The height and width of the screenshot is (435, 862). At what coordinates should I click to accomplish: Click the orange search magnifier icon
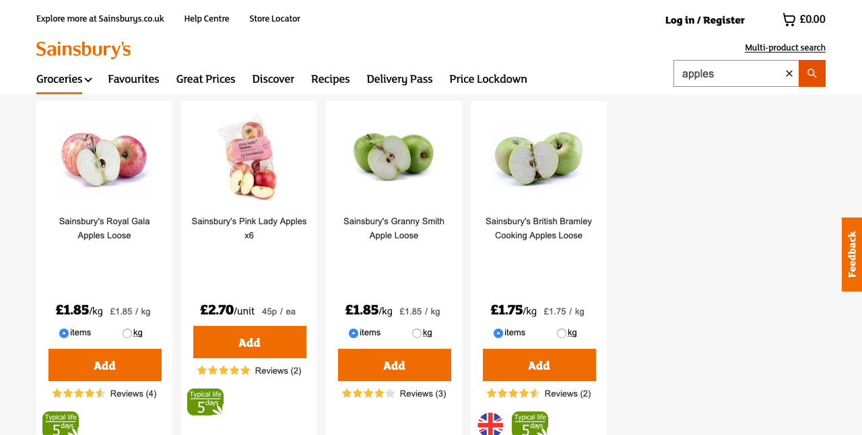tap(812, 73)
